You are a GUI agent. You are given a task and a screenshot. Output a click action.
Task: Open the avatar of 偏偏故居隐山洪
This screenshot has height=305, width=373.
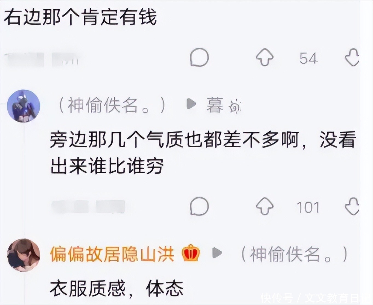click(x=24, y=255)
